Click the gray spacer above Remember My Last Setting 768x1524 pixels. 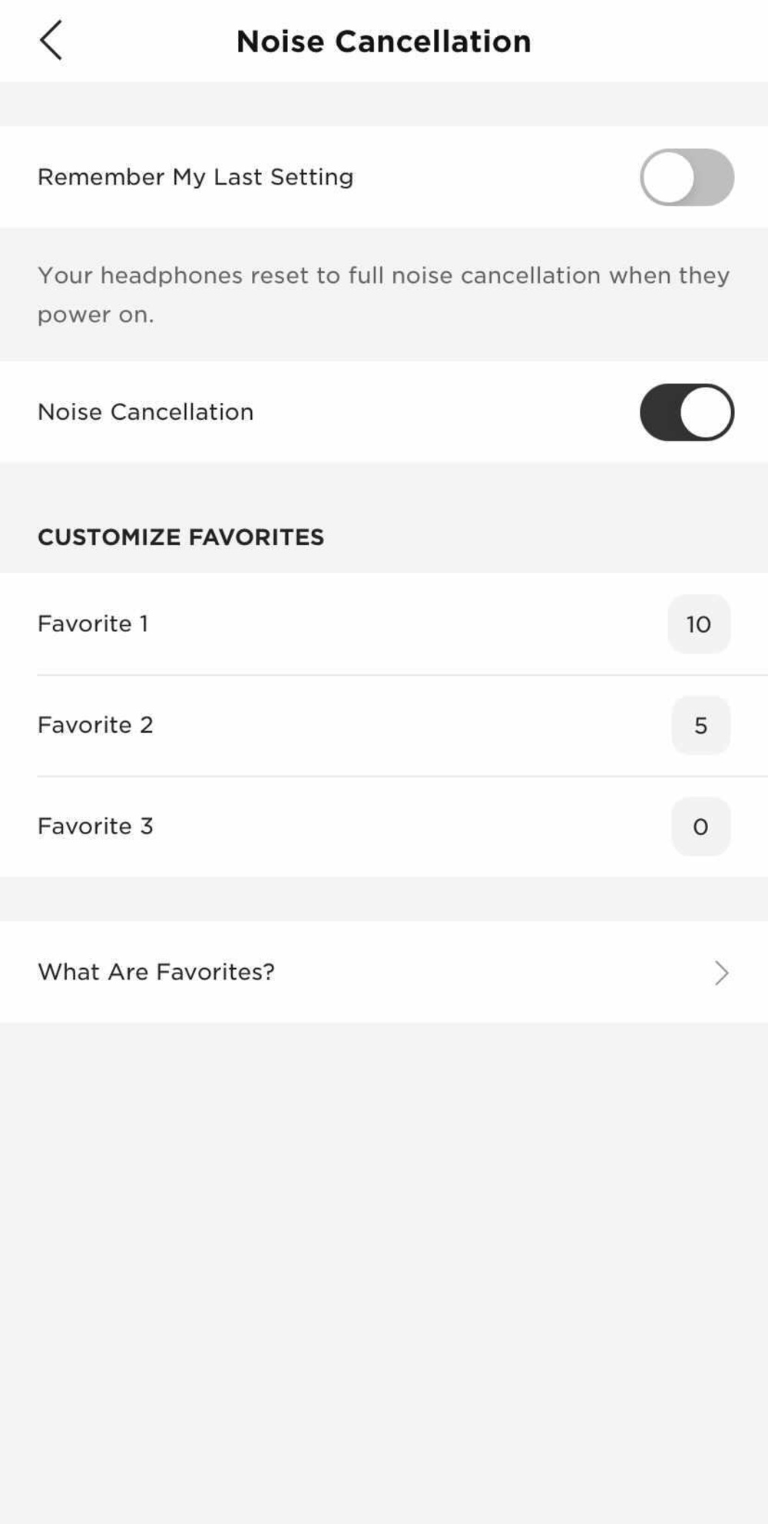tap(384, 104)
